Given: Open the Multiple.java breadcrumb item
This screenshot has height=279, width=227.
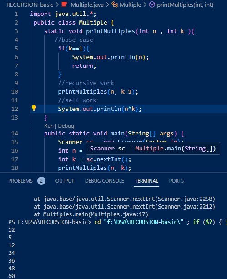Looking at the screenshot, I should [87, 5].
